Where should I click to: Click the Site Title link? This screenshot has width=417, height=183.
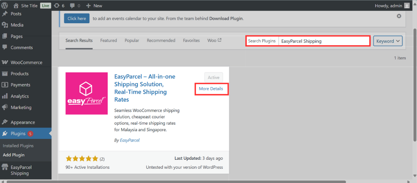tap(29, 6)
